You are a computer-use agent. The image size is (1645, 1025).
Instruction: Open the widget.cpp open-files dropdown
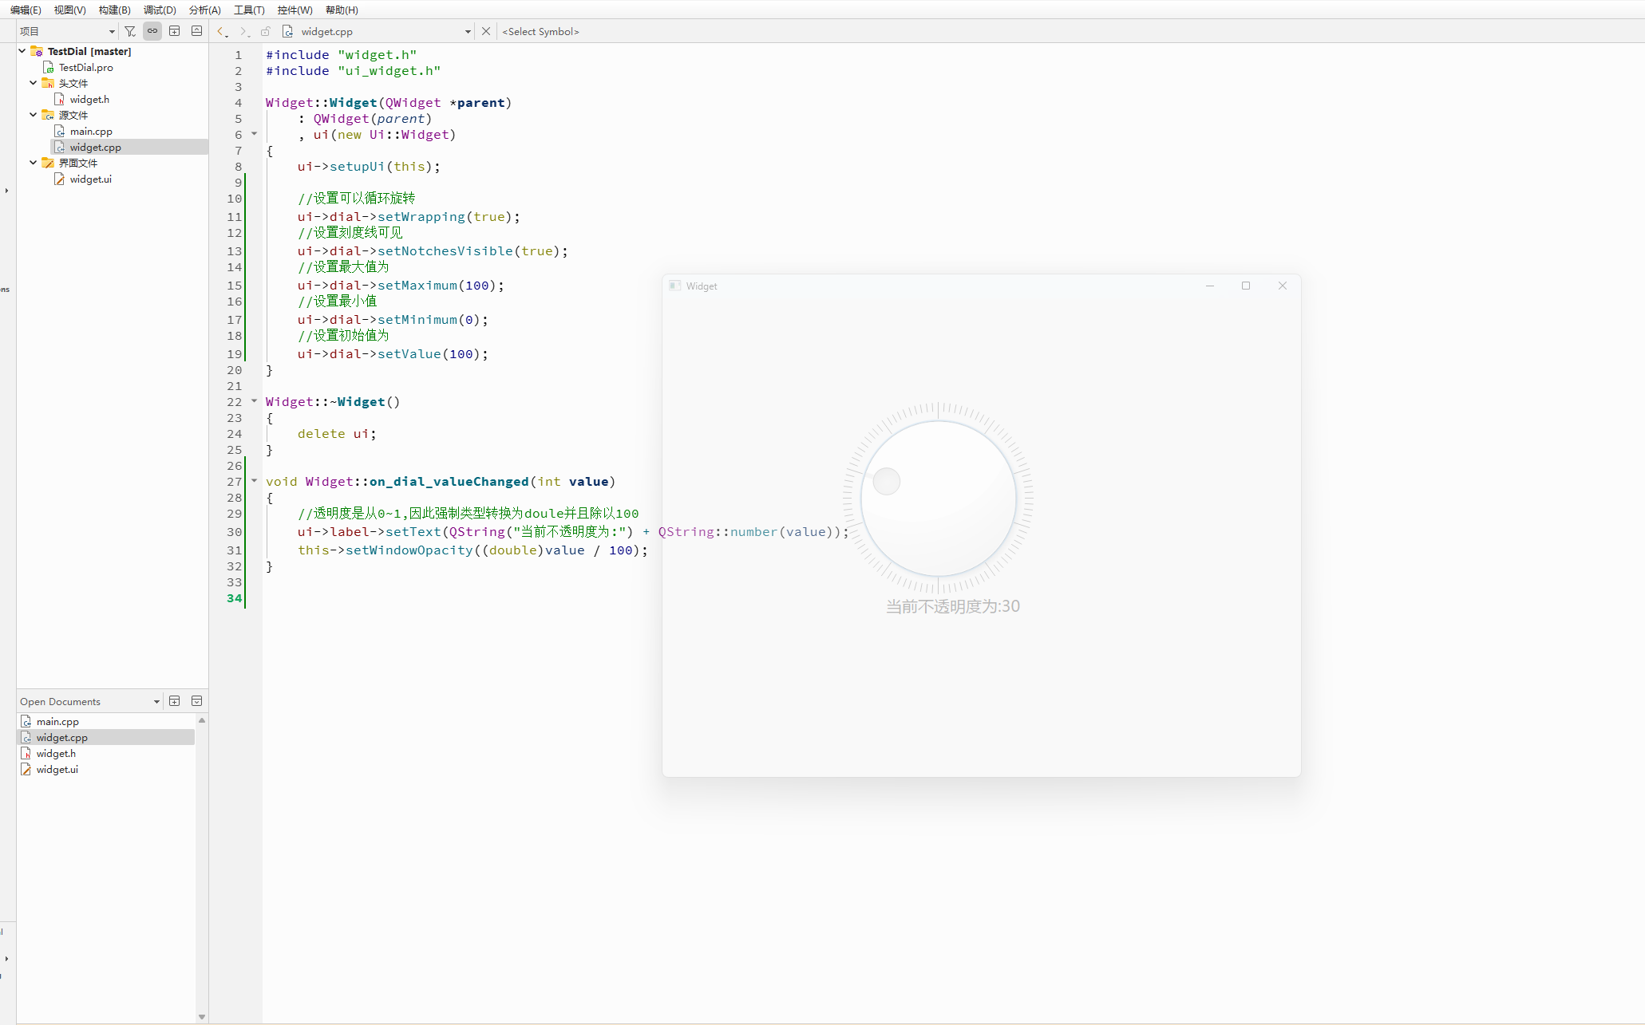pyautogui.click(x=468, y=32)
